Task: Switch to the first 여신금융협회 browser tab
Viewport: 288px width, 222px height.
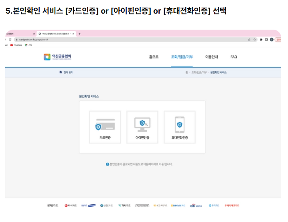Action: pos(20,34)
